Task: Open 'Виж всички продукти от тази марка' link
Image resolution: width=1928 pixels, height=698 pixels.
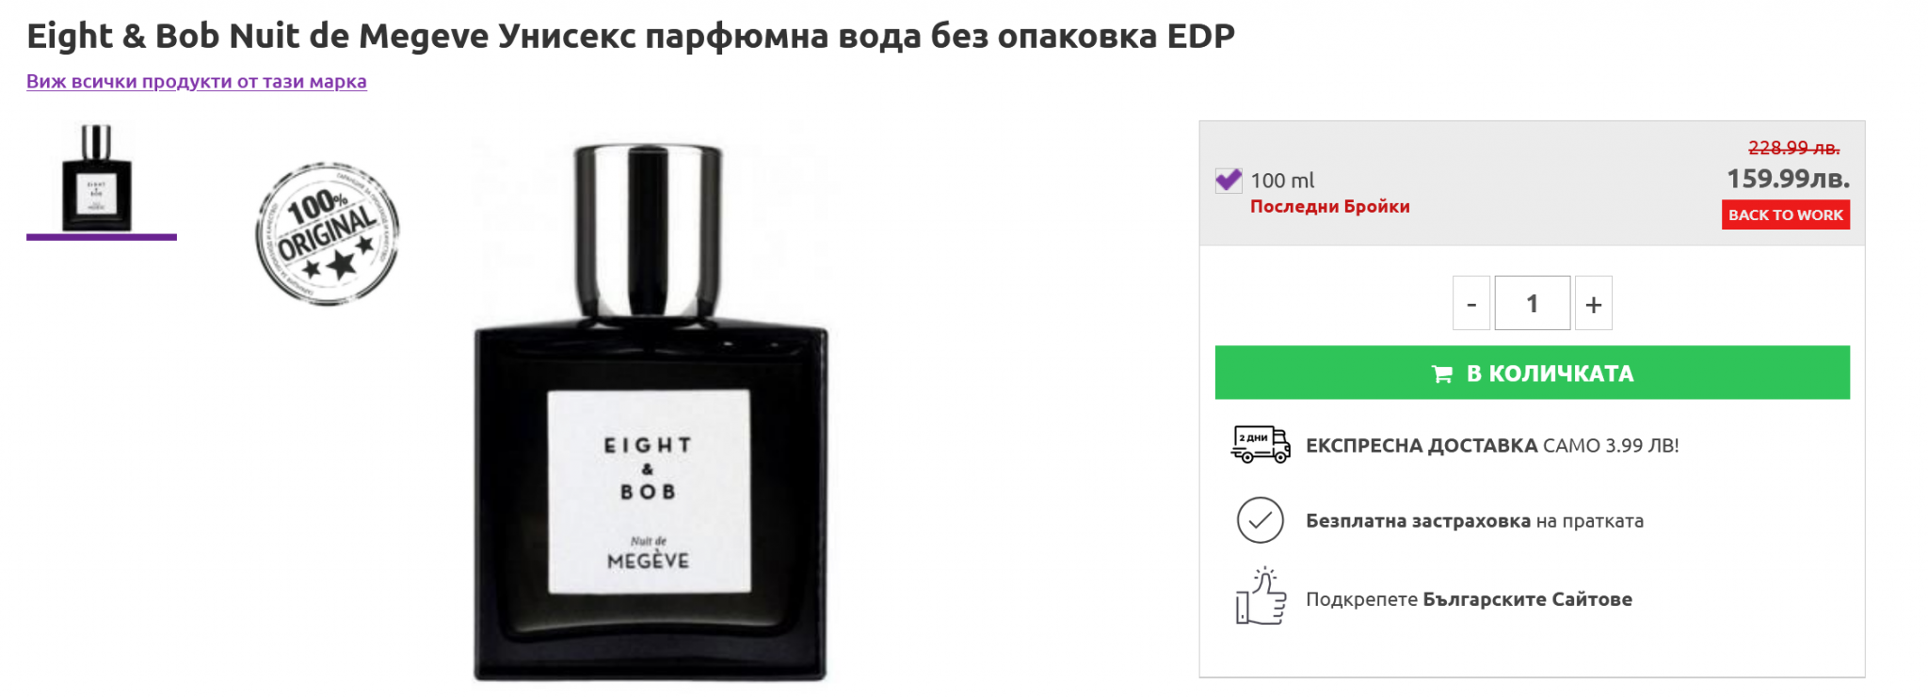Action: point(197,82)
